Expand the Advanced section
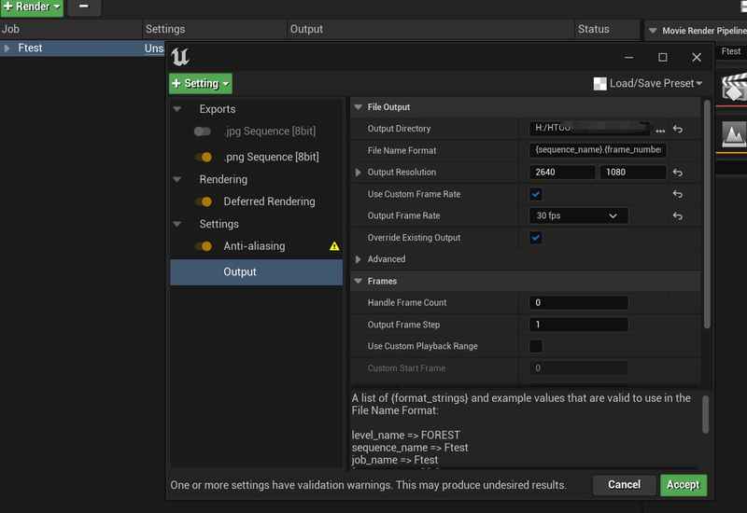The height and width of the screenshot is (513, 747). click(359, 259)
